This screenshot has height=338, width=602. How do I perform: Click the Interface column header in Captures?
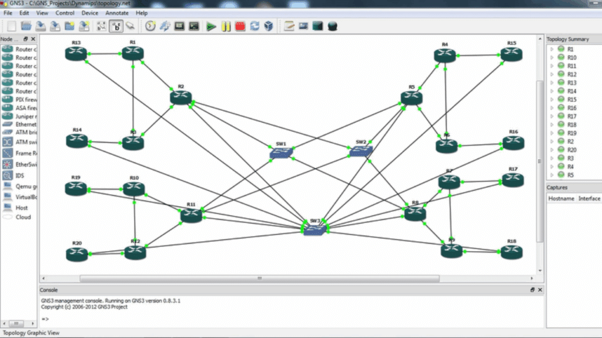click(589, 198)
